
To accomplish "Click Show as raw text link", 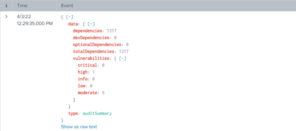I will [x=79, y=127].
